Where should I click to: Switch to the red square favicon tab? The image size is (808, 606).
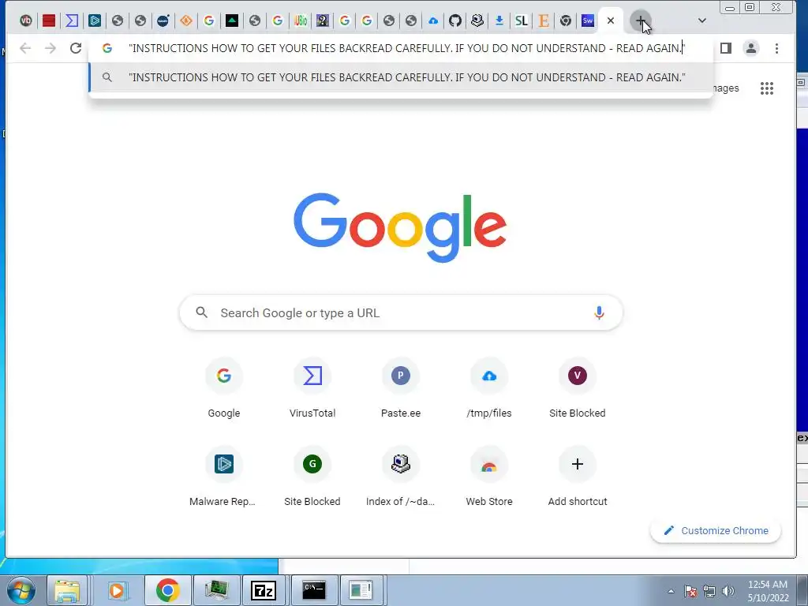click(49, 21)
